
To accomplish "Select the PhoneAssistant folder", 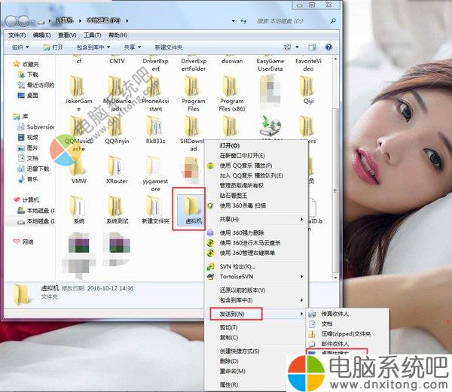I will pos(155,94).
